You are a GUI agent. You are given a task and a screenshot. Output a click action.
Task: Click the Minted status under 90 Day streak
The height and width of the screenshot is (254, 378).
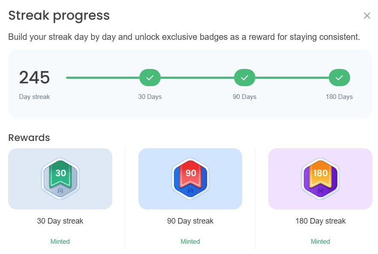pyautogui.click(x=190, y=242)
